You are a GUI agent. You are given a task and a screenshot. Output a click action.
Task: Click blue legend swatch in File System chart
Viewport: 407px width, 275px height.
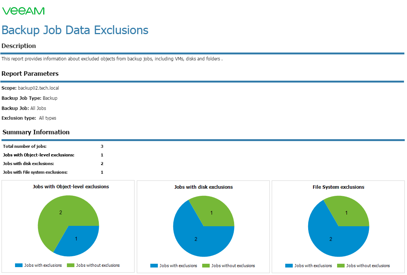[289, 266]
